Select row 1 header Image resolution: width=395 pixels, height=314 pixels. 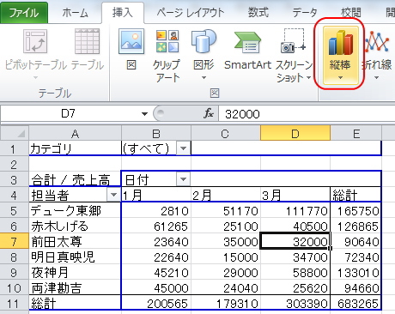pos(14,148)
